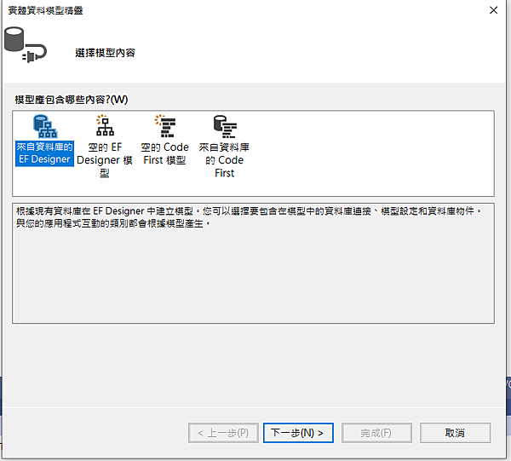Click the 完成(F) finish button
This screenshot has width=511, height=461.
coord(376,433)
